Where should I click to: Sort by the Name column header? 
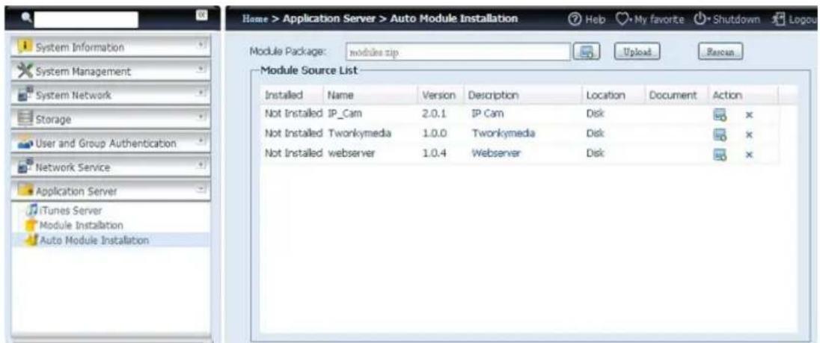pyautogui.click(x=340, y=96)
